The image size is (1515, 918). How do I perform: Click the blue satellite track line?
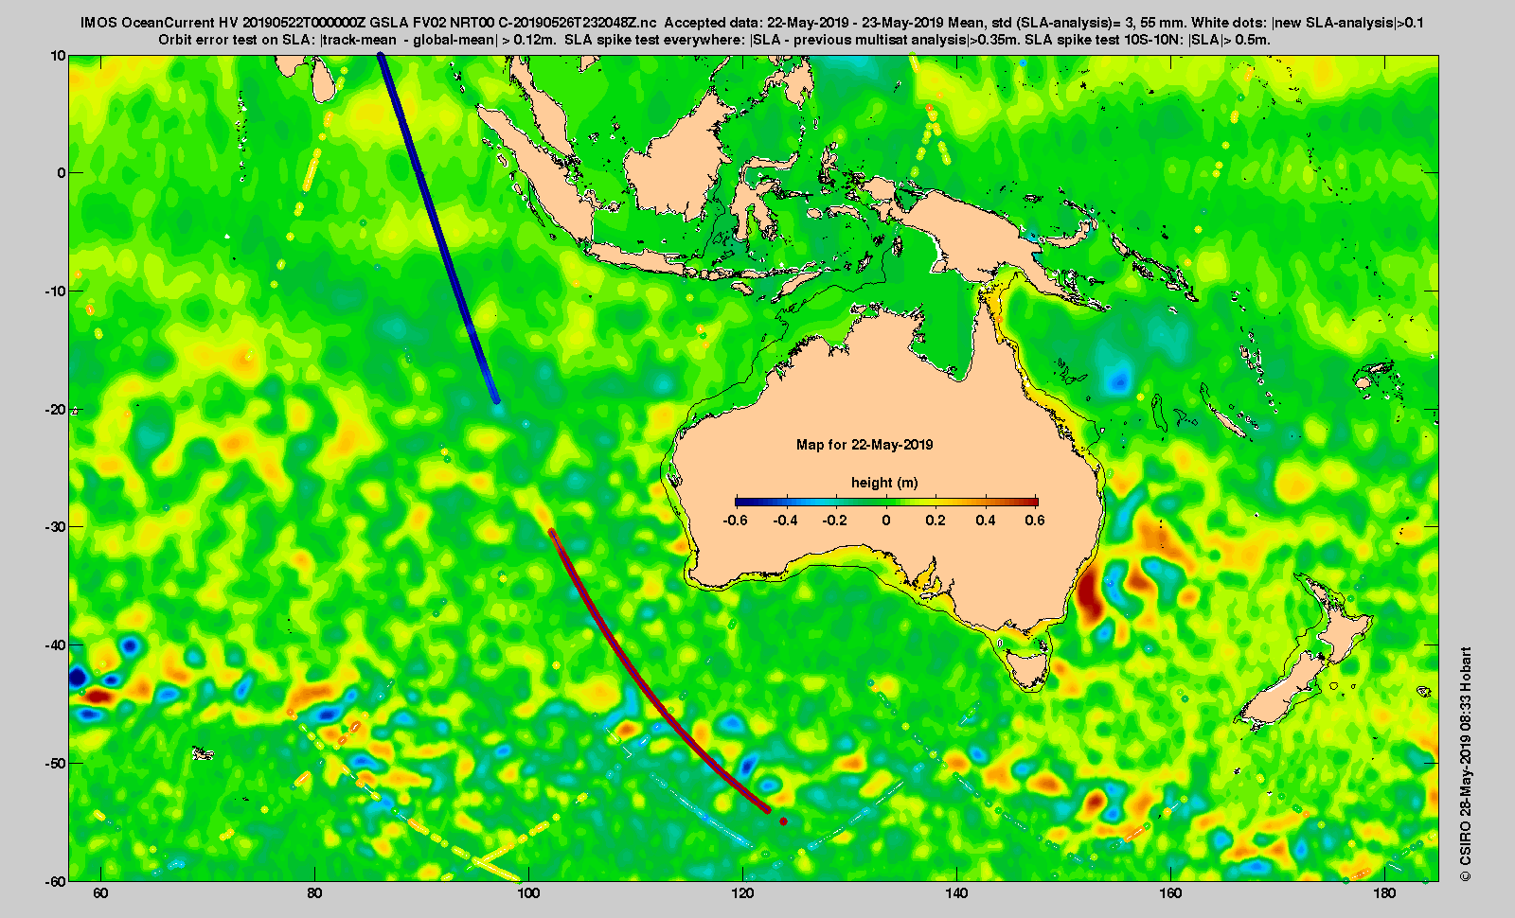point(437,228)
